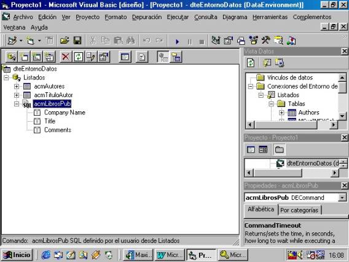Screen dimensions: 349x262
Task: Open the Complementos menu
Action: pyautogui.click(x=312, y=17)
